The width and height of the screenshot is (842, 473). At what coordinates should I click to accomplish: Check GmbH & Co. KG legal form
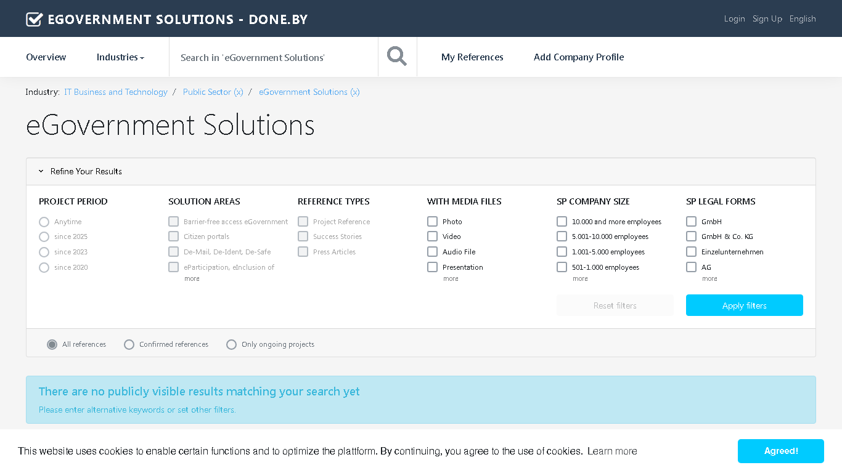coord(691,236)
